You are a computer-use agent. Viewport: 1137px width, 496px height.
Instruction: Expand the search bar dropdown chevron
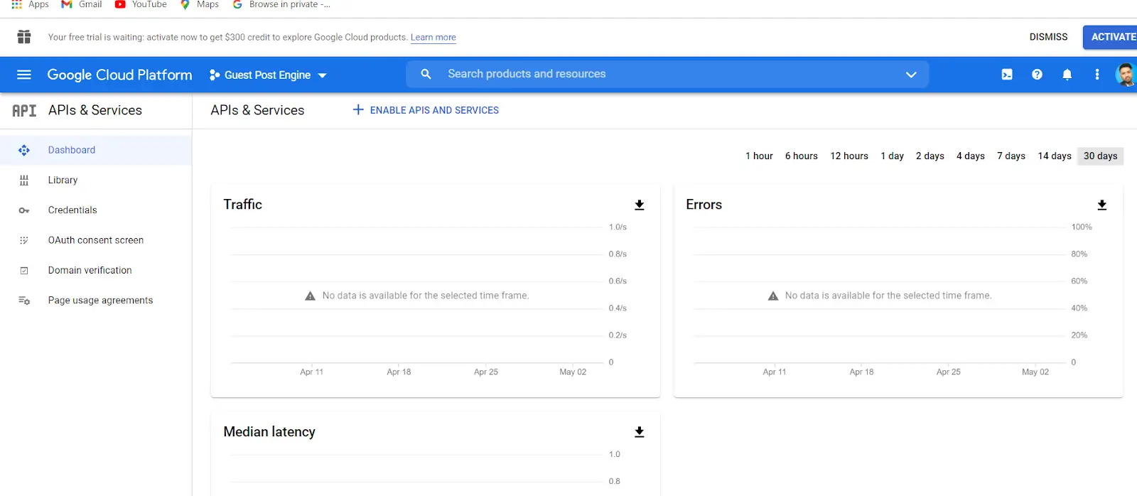(x=911, y=75)
